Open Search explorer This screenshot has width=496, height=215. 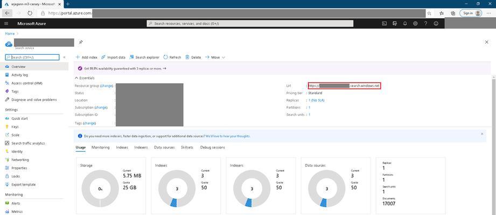[x=144, y=58]
